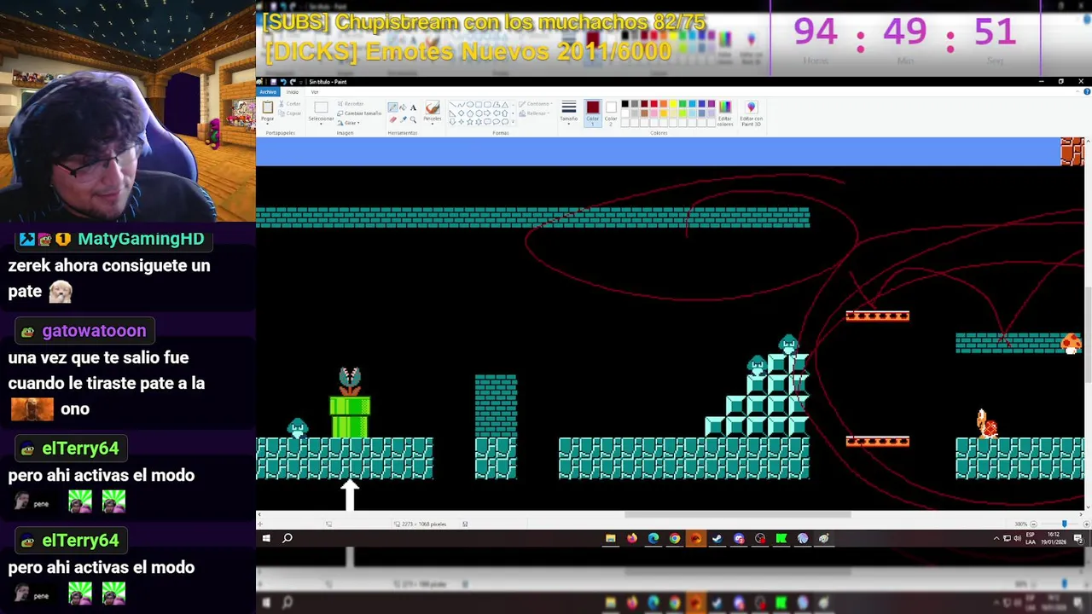Show hidden icons in system tray

(x=996, y=538)
